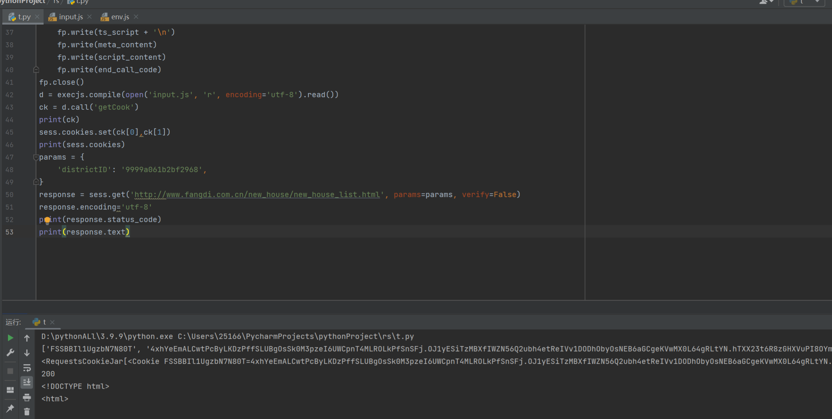Clear console with trash icon

tap(27, 412)
